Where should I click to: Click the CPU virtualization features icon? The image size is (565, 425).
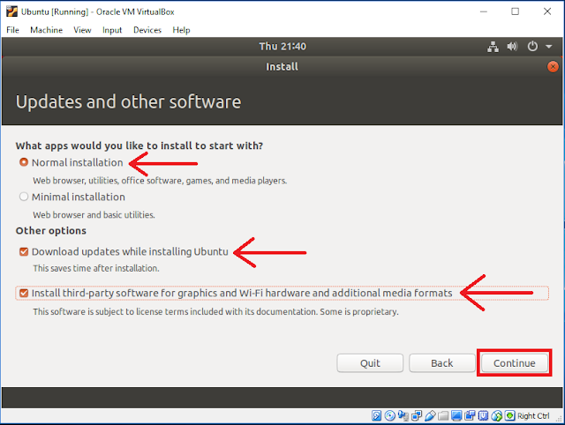coord(483,415)
